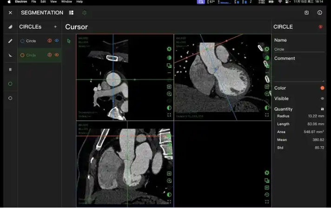331x209 pixels.
Task: Click the Area value 548.97 mm²
Action: (x=314, y=132)
